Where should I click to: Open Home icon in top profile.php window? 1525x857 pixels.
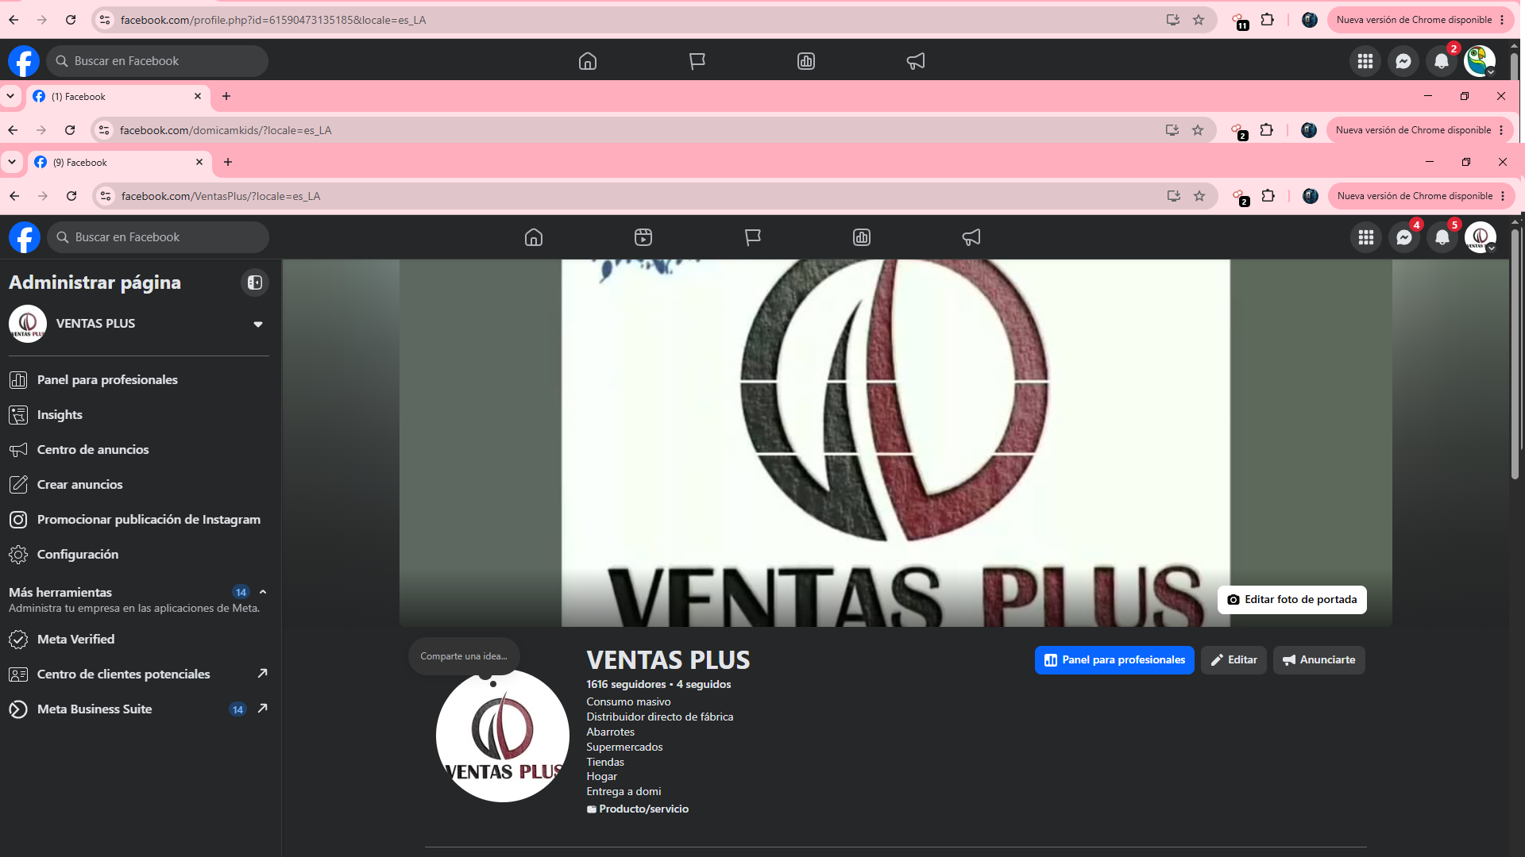click(588, 61)
